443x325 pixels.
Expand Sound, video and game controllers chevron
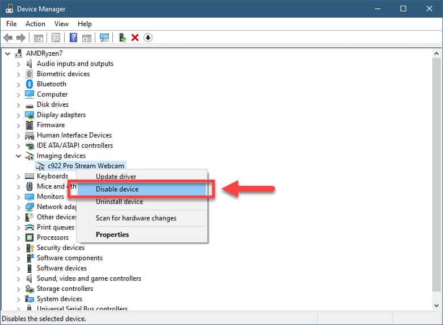[x=18, y=278]
